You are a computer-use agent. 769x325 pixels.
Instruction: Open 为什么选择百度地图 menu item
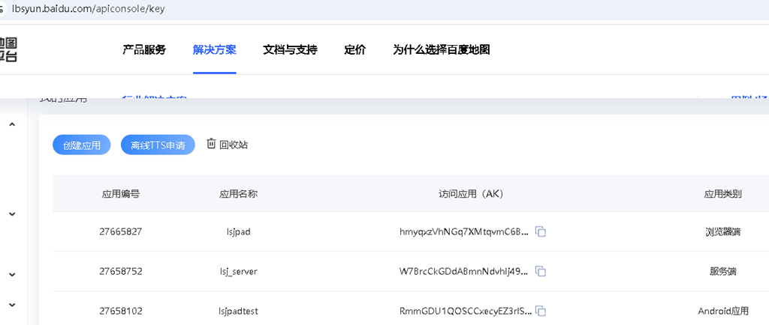click(x=442, y=50)
